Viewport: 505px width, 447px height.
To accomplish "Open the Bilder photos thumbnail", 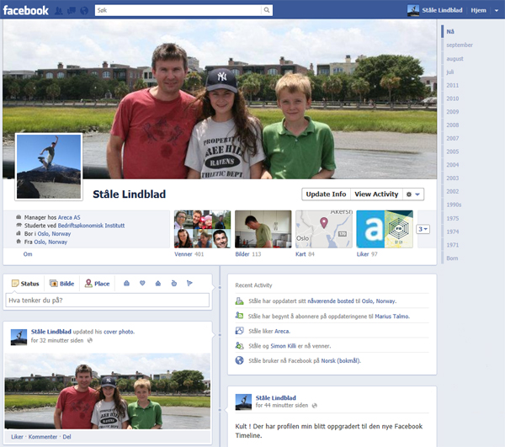I will click(263, 229).
